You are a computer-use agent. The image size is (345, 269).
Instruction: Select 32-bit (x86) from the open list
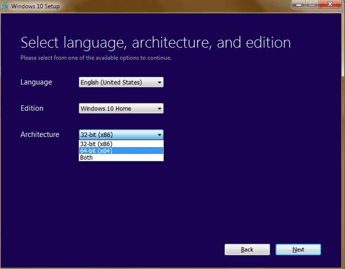pos(121,144)
